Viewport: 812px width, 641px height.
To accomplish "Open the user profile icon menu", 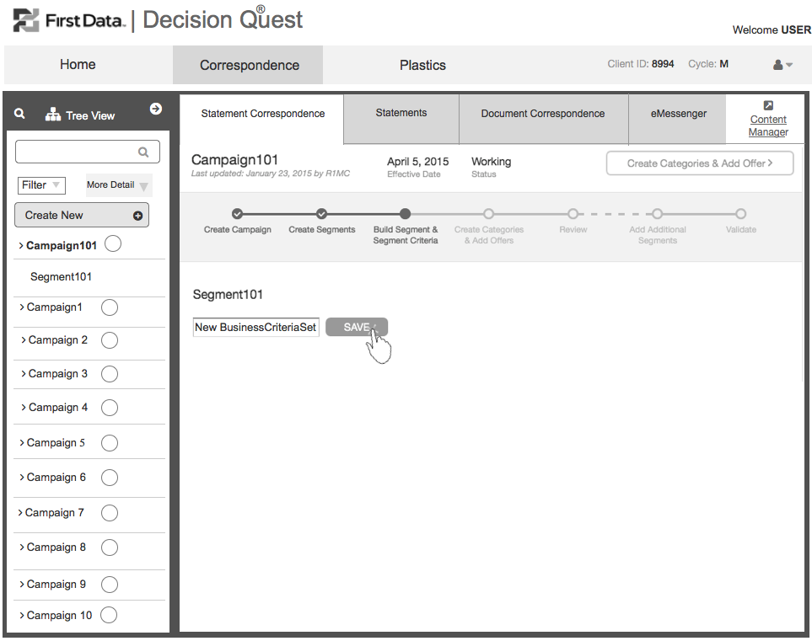I will pyautogui.click(x=782, y=65).
